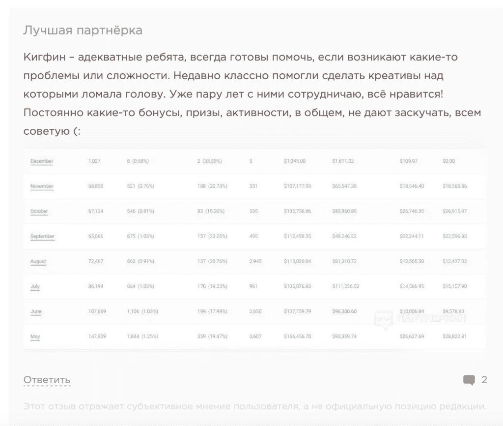
Task: Open the October row link
Action: tap(39, 211)
